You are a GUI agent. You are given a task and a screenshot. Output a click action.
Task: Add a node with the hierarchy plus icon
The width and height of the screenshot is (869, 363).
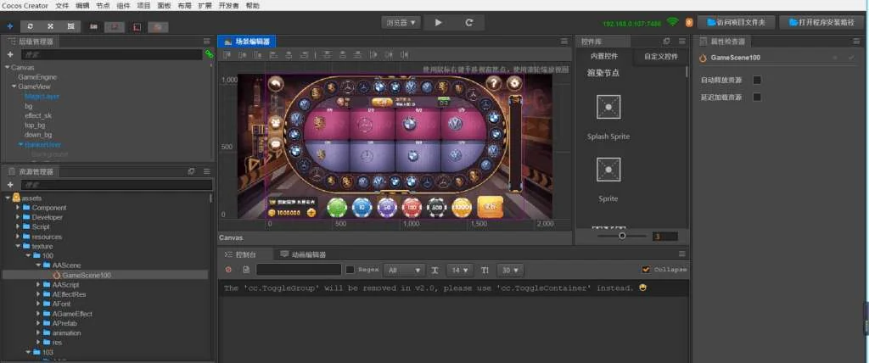click(x=10, y=54)
